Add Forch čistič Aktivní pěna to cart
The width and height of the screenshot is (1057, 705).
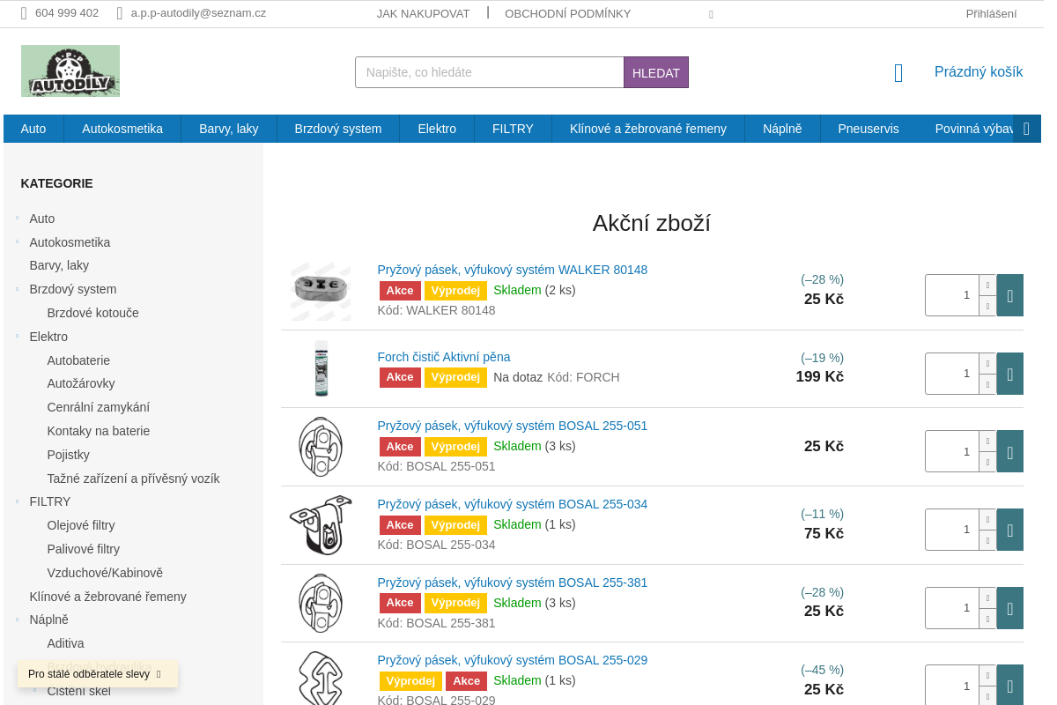[1009, 374]
